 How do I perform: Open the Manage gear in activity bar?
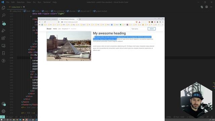3,111
